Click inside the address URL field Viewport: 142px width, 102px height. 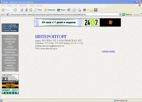click(x=64, y=14)
